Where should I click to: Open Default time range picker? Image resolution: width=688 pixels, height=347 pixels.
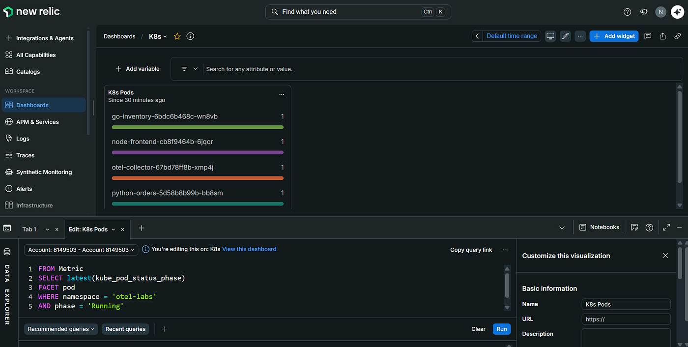(x=512, y=36)
